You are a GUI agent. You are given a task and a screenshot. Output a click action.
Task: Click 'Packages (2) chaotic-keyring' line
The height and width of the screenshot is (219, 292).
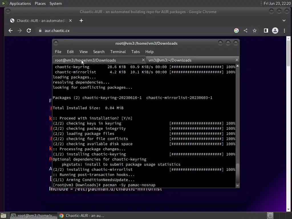[x=133, y=98]
